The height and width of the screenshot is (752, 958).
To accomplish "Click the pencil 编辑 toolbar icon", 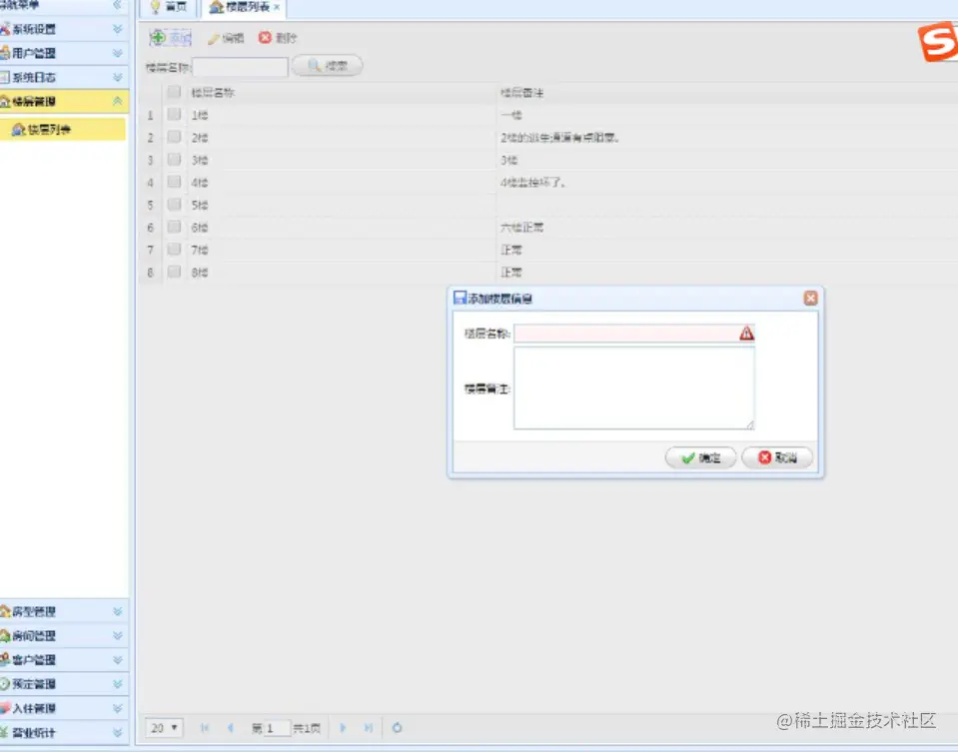I will pyautogui.click(x=213, y=39).
